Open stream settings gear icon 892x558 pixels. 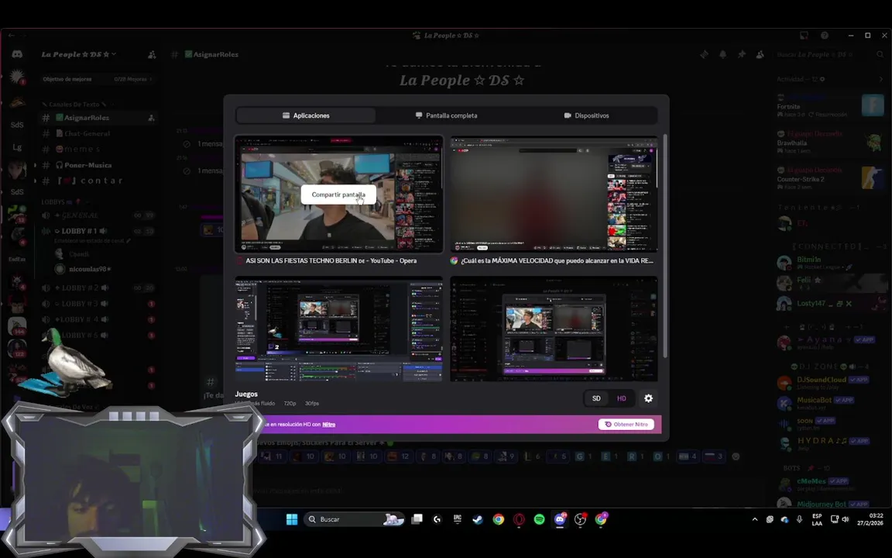(649, 398)
